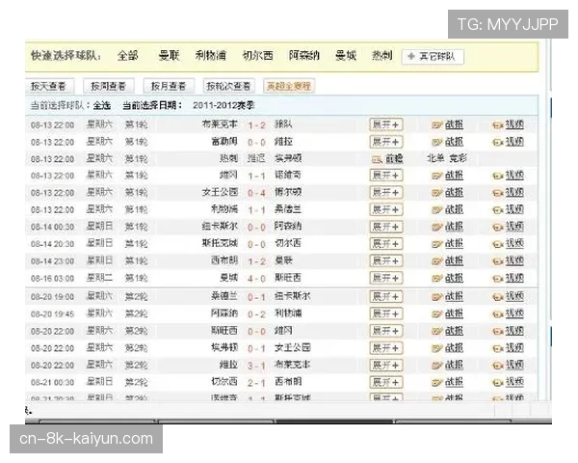The width and height of the screenshot is (578, 463).
Task: Click 视频 icon for 布莱克本 vs 狼队
Action: coord(498,126)
